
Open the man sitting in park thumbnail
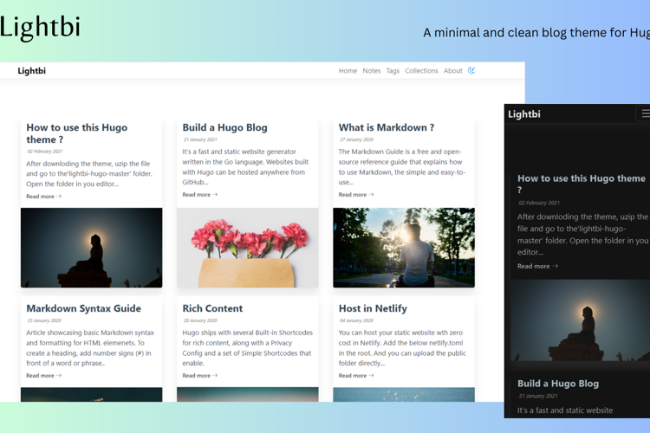tap(404, 248)
